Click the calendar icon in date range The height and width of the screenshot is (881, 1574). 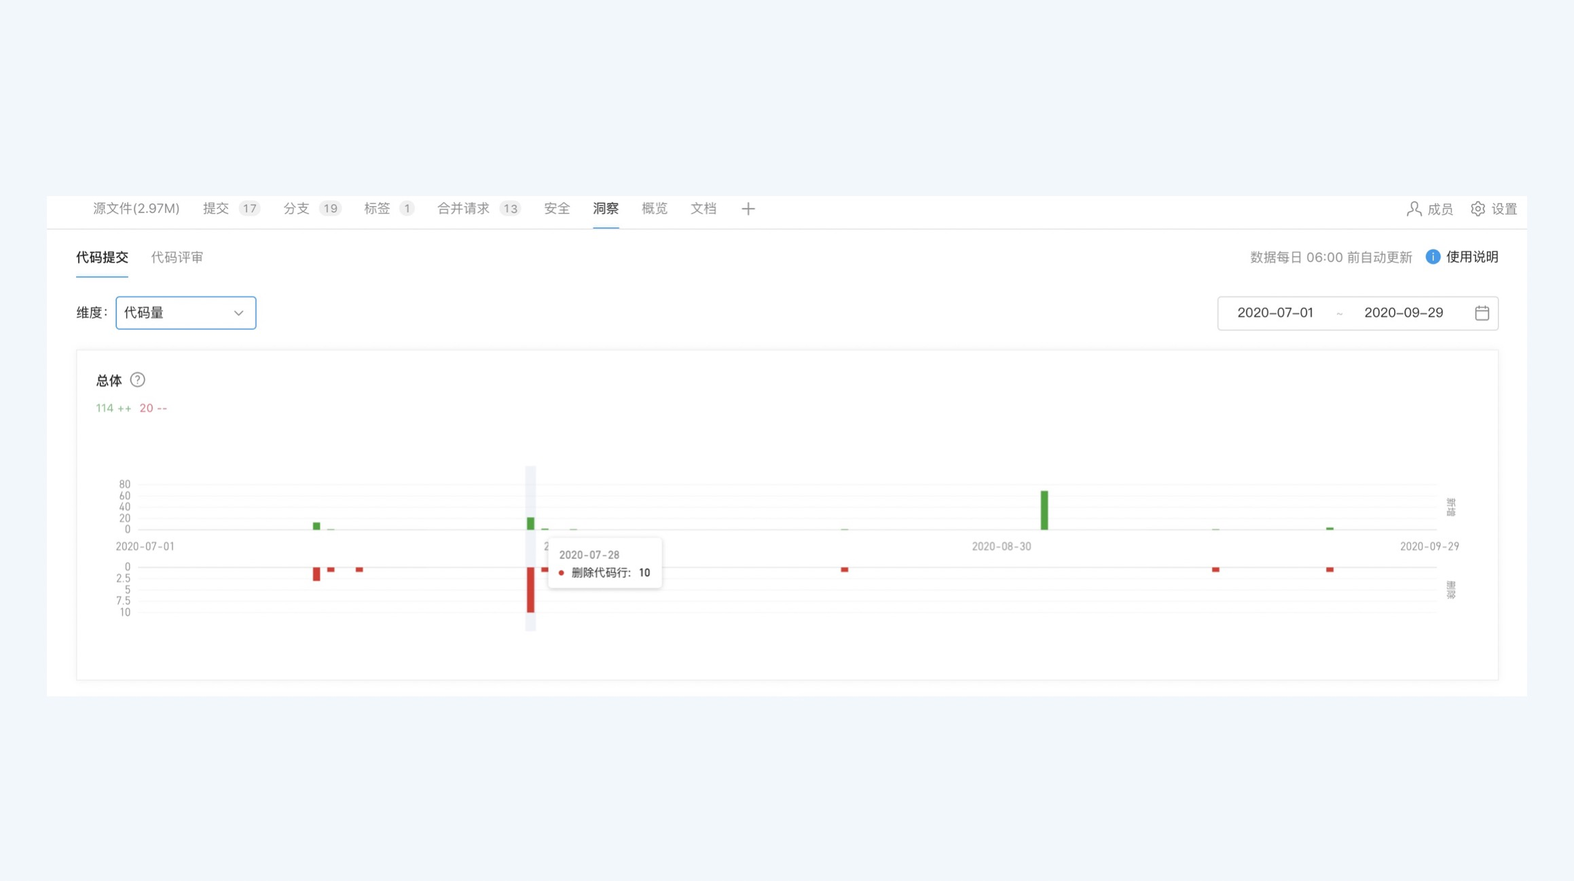coord(1482,313)
